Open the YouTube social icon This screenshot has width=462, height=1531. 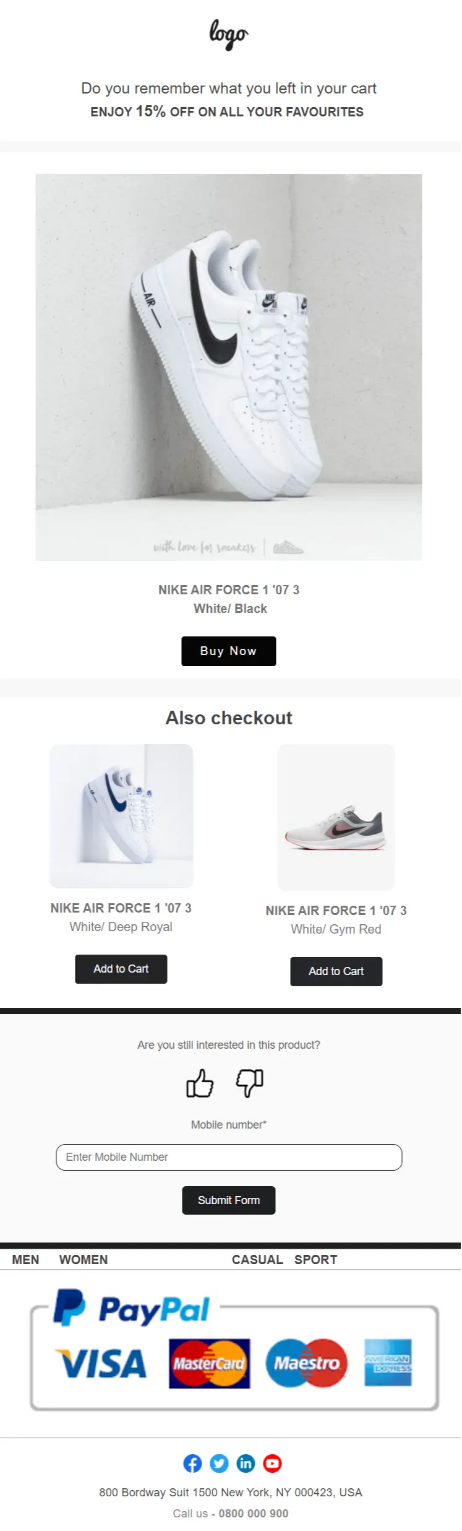point(272,1463)
